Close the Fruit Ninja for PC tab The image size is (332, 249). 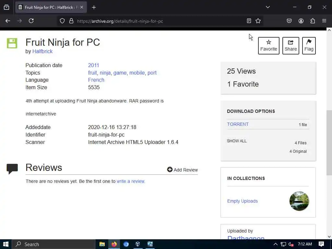[82, 7]
